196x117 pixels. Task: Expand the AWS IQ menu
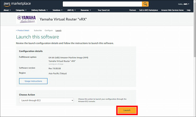[x=72, y=10]
